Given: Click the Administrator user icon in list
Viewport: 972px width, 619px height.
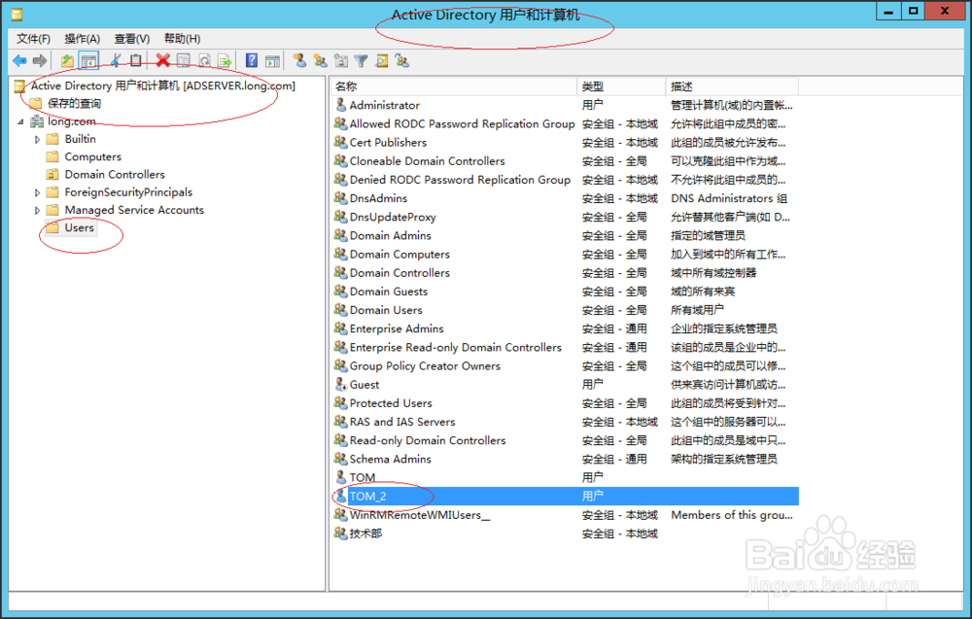Looking at the screenshot, I should tap(341, 105).
